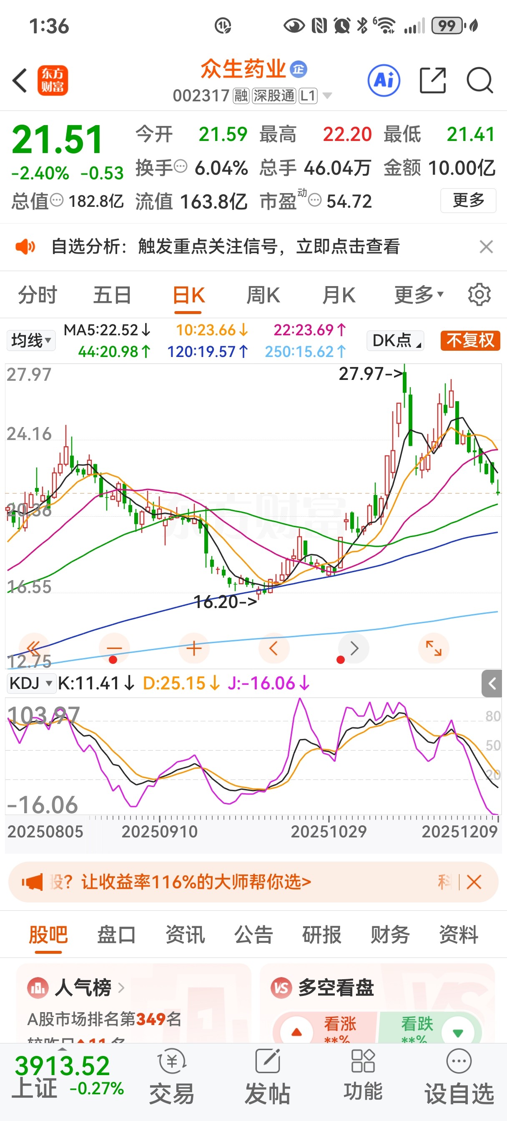Viewport: 507px width, 1121px height.
Task: Tap the VS icon in 多空看盘
Action: click(x=281, y=988)
